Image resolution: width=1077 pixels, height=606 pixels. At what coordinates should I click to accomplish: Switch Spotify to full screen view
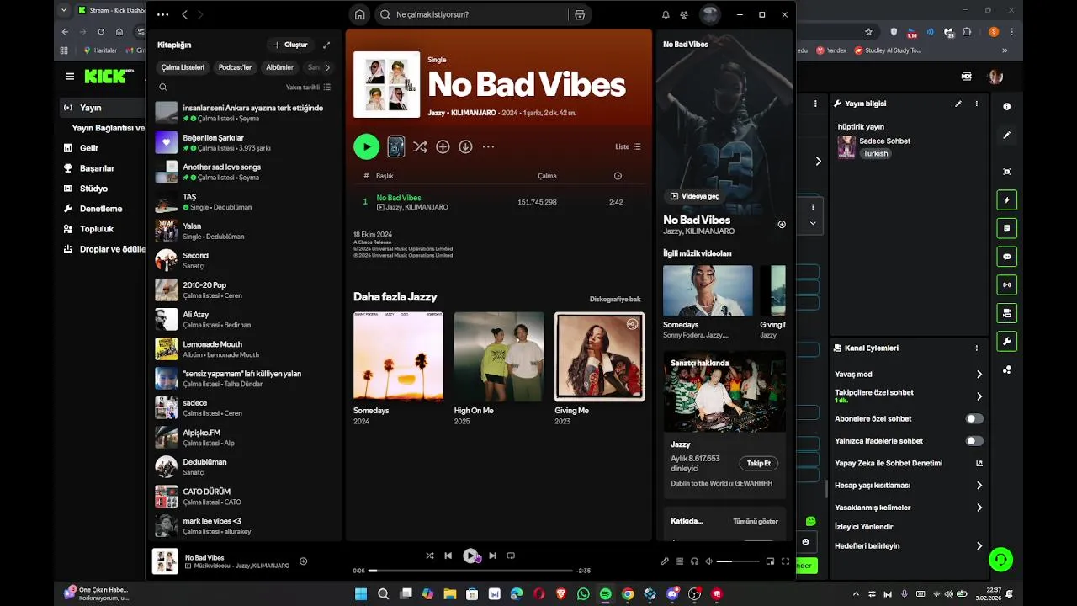tap(786, 561)
